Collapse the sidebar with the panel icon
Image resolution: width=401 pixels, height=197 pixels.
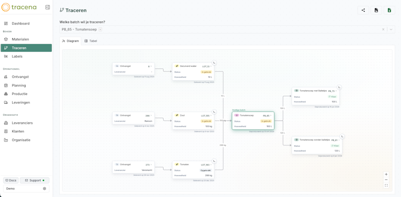(x=48, y=7)
